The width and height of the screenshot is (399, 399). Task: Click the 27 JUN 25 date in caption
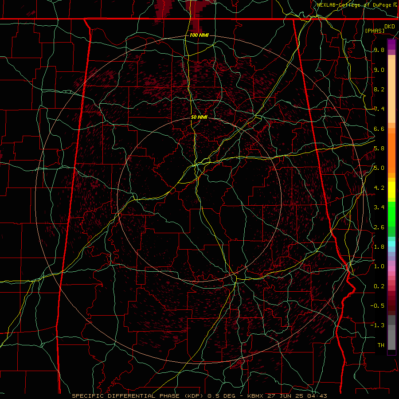coord(285,396)
